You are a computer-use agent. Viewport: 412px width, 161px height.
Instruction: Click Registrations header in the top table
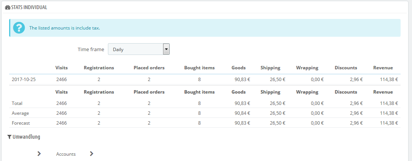tap(99, 68)
